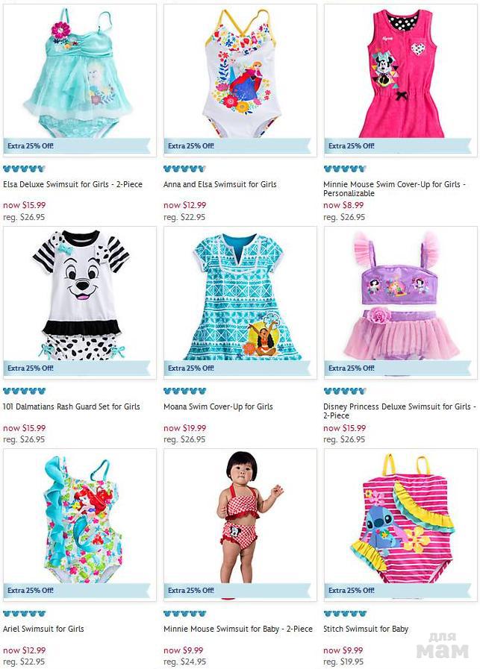Click the 101 Dalmatians Rash Guard Set link

pyautogui.click(x=72, y=406)
